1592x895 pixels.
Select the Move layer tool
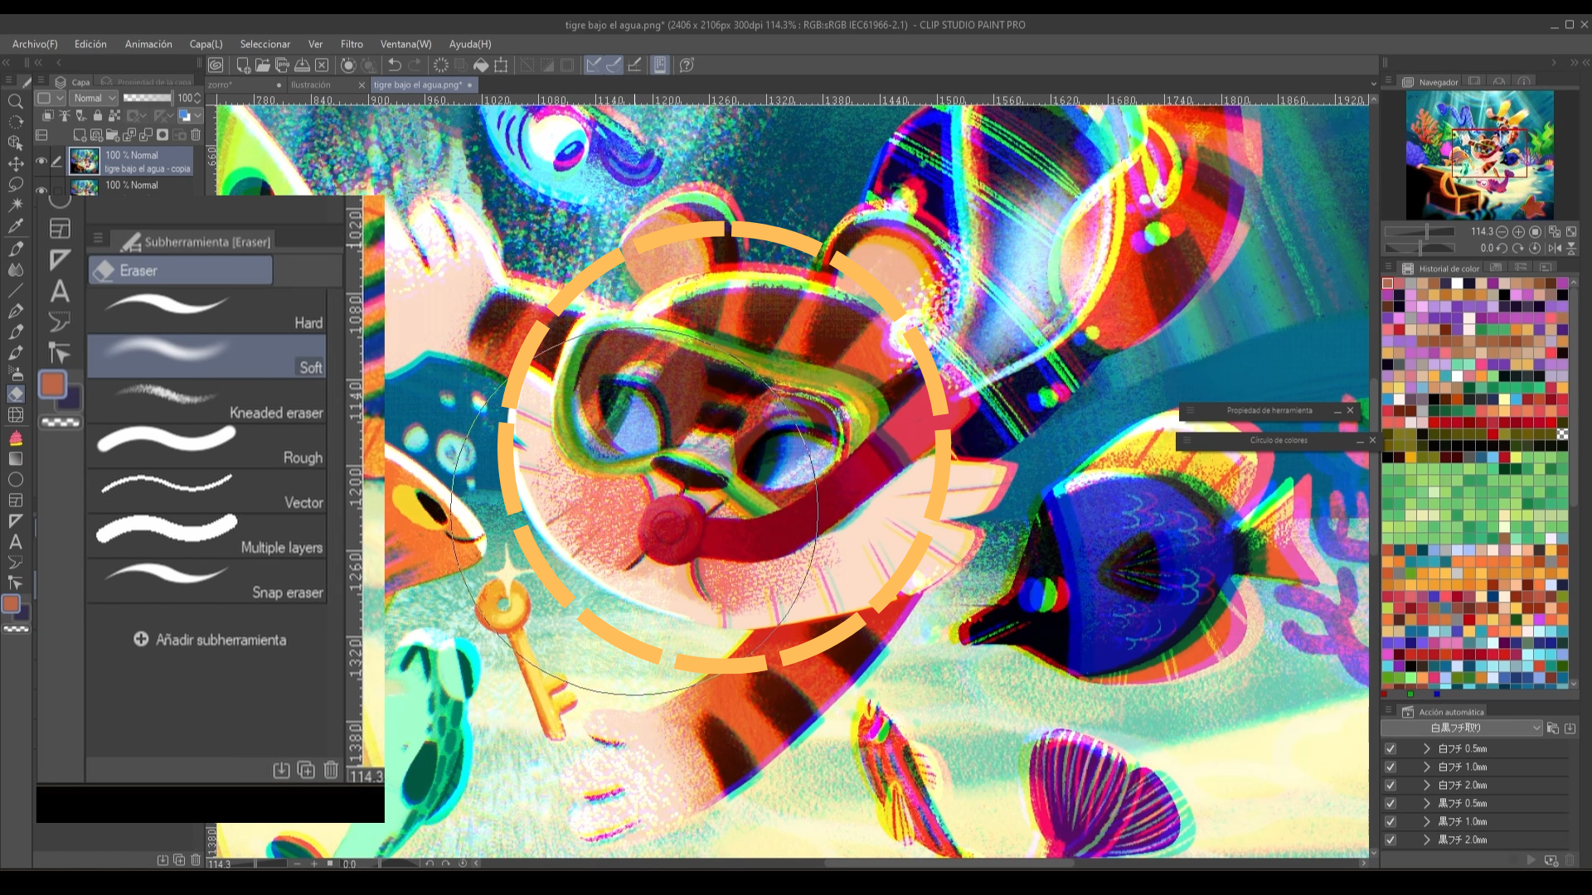tap(15, 164)
